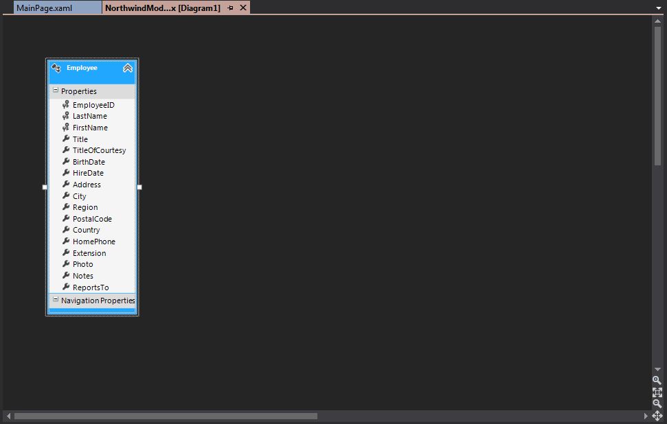The width and height of the screenshot is (667, 424).
Task: Open the active files dropdown arrow
Action: 659,7
